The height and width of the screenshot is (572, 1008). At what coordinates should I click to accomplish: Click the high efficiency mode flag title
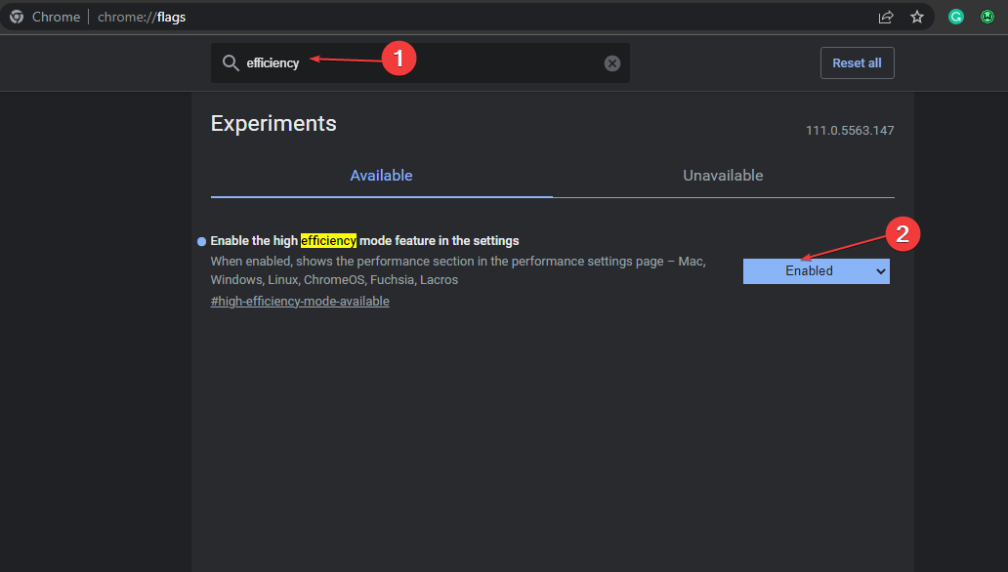(x=364, y=241)
